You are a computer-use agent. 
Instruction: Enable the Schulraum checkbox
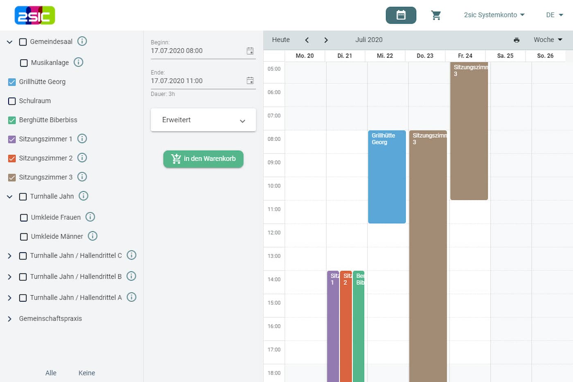pyautogui.click(x=12, y=101)
